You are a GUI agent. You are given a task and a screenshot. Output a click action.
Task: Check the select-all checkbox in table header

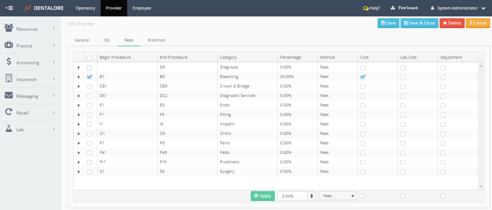click(x=89, y=58)
